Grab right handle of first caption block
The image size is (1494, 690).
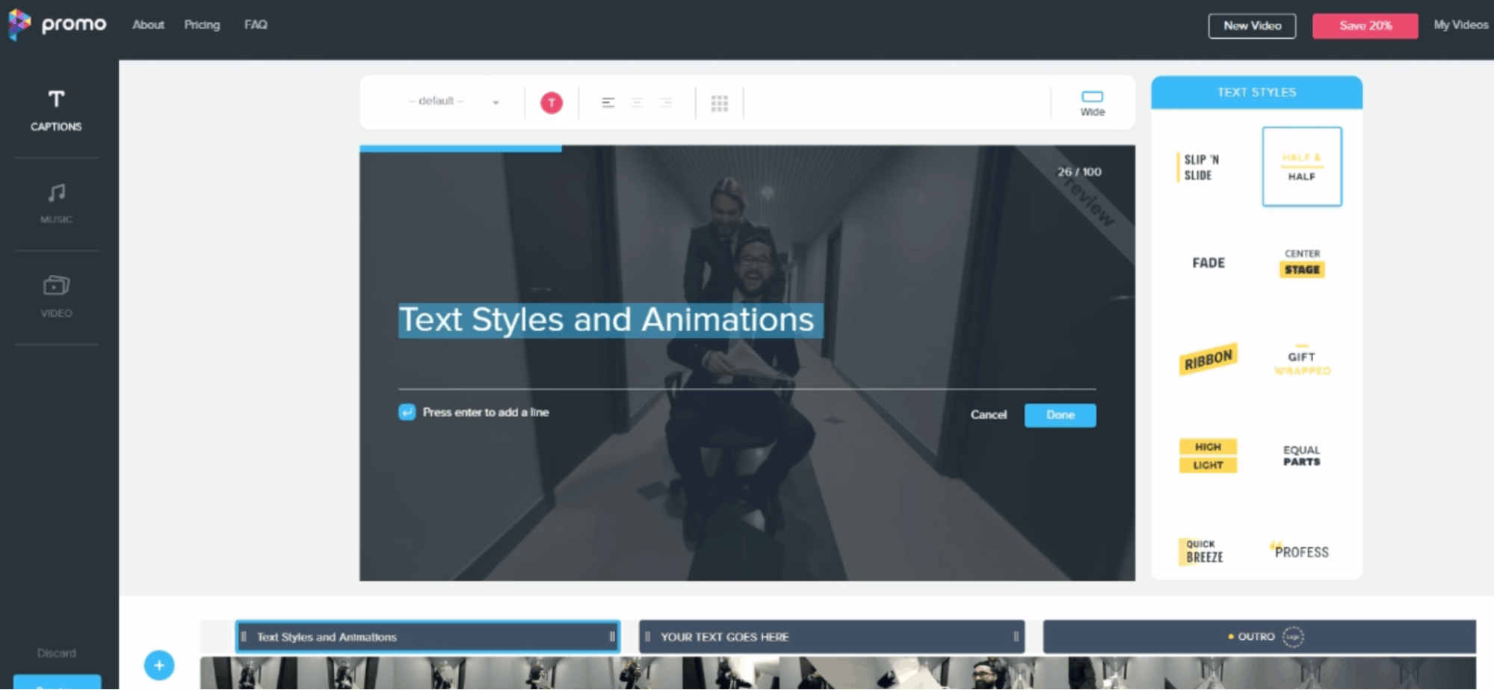pos(612,637)
